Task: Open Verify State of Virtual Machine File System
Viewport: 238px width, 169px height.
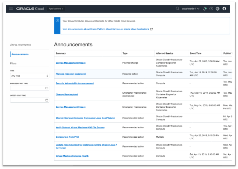Action: click(80, 127)
